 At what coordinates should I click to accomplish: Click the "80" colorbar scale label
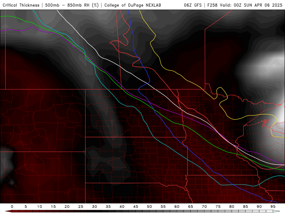pos(232,207)
